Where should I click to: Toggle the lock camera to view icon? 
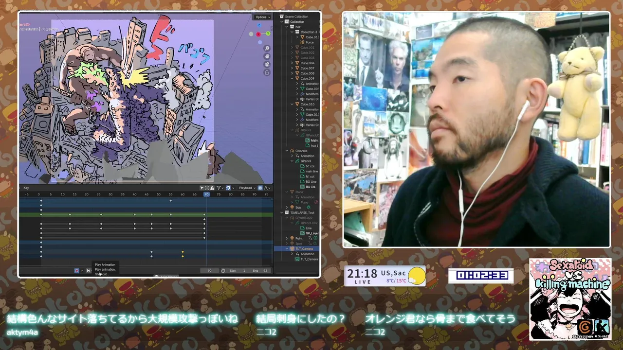click(x=267, y=72)
